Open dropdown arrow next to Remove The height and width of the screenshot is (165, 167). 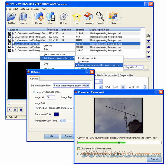point(30,18)
